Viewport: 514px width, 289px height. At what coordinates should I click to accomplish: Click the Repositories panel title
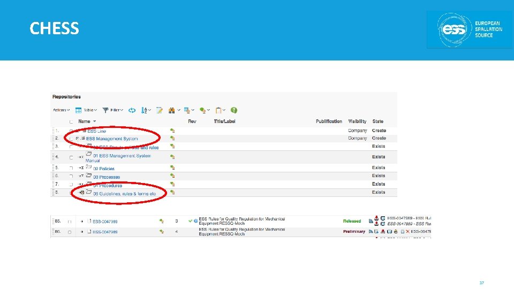pyautogui.click(x=66, y=97)
